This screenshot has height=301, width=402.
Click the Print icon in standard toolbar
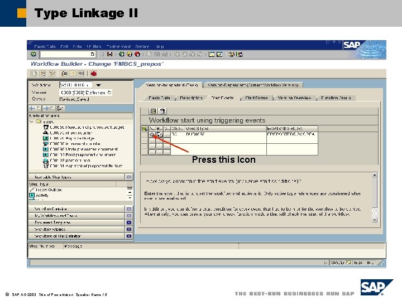(149, 54)
